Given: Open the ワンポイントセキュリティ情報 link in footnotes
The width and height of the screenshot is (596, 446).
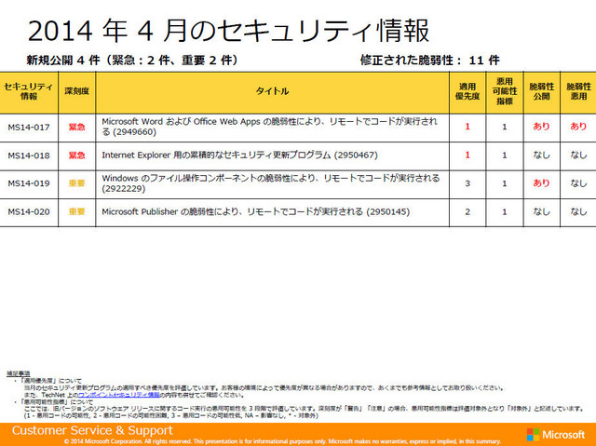Looking at the screenshot, I should click(x=119, y=395).
